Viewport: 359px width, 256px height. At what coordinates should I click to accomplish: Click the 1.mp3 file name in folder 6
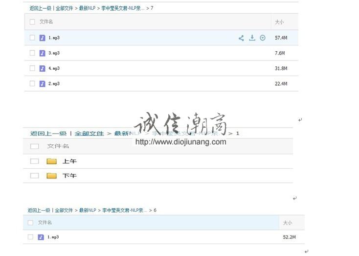(x=53, y=237)
